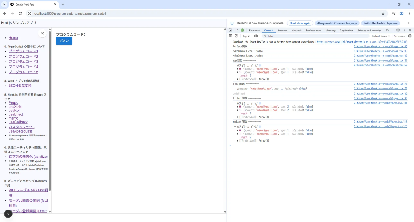This screenshot has height=222, width=414.
Task: Click the No Issues indicator
Action: tap(398, 36)
